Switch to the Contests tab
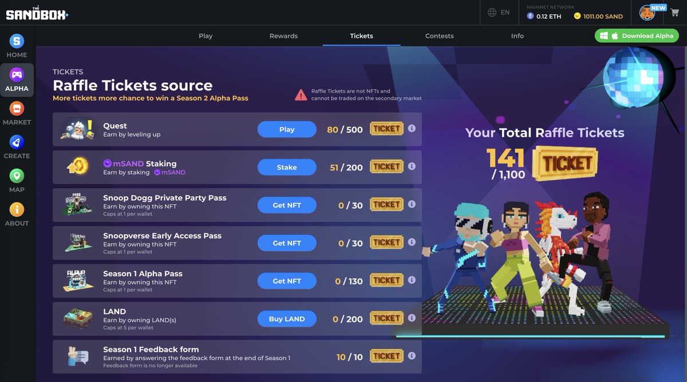687x382 pixels. [x=439, y=35]
